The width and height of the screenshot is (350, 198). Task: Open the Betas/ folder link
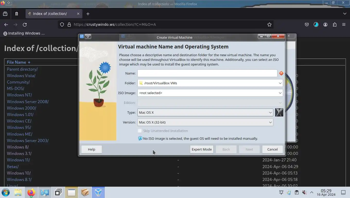[13, 167]
